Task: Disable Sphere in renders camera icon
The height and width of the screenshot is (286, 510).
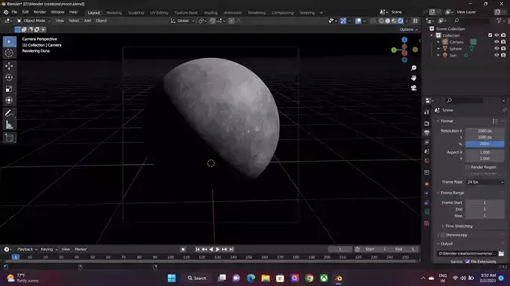Action: [503, 49]
